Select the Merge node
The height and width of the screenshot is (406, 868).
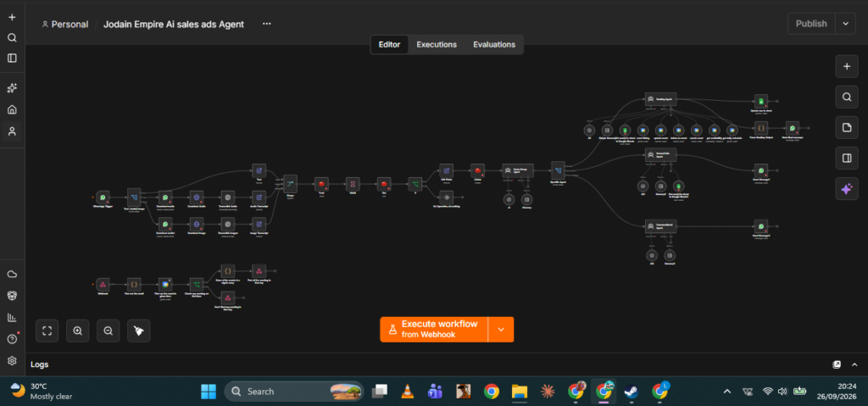click(290, 183)
